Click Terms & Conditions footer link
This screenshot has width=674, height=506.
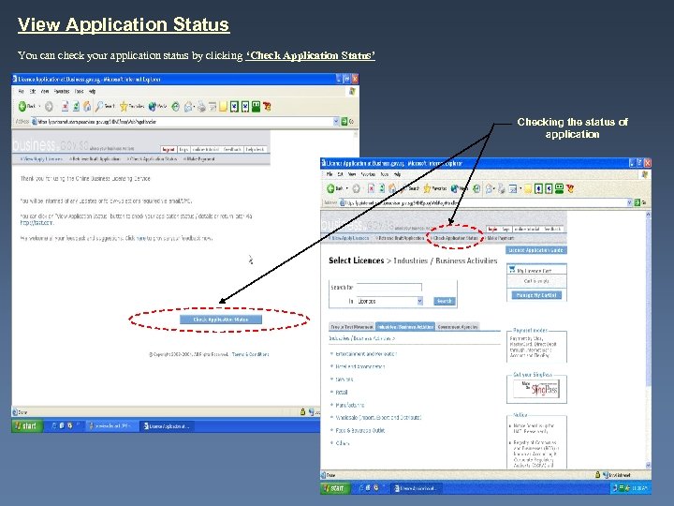(250, 354)
